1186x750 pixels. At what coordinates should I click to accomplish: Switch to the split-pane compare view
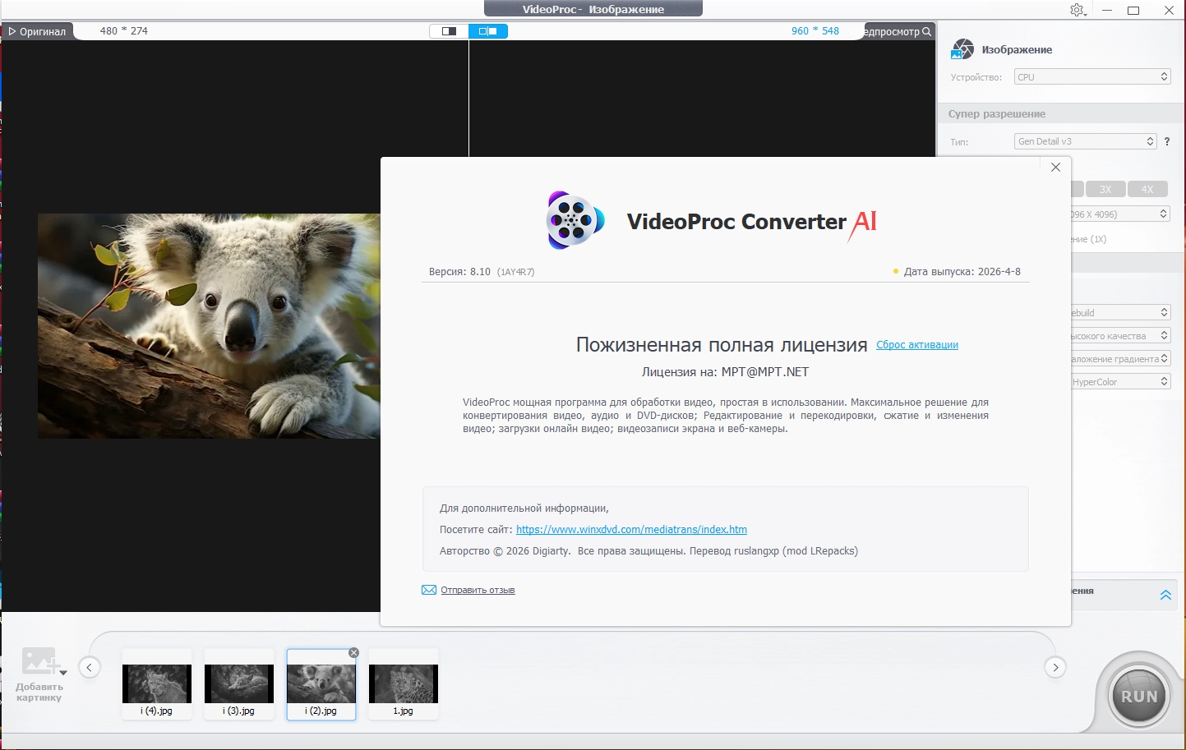coord(488,31)
